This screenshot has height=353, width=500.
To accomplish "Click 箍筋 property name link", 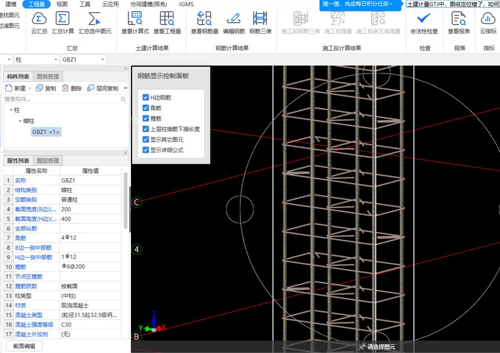I will tap(20, 267).
